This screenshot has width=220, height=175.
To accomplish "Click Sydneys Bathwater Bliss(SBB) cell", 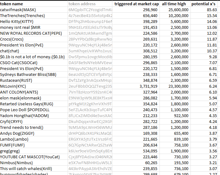I will pyautogui.click(x=34, y=74).
